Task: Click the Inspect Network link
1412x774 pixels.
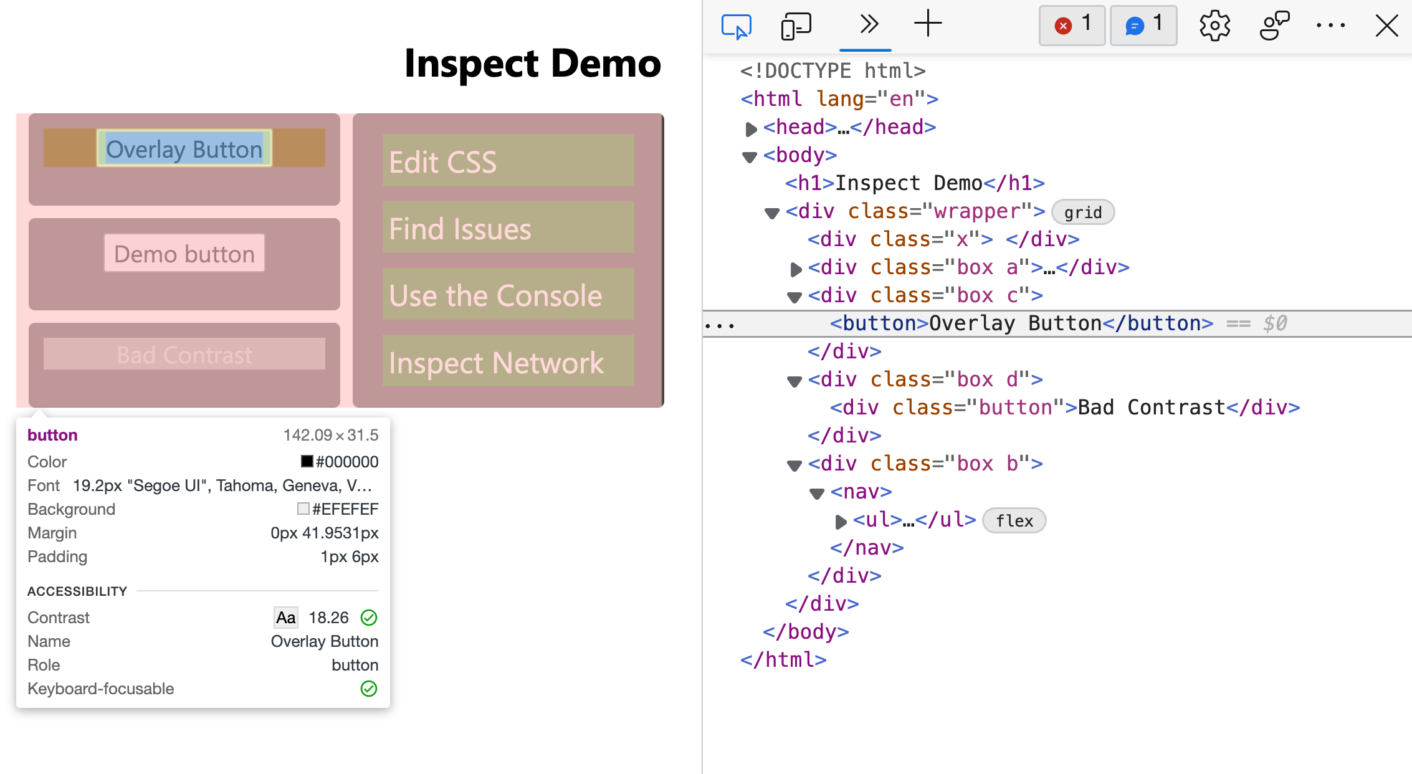Action: (x=496, y=363)
